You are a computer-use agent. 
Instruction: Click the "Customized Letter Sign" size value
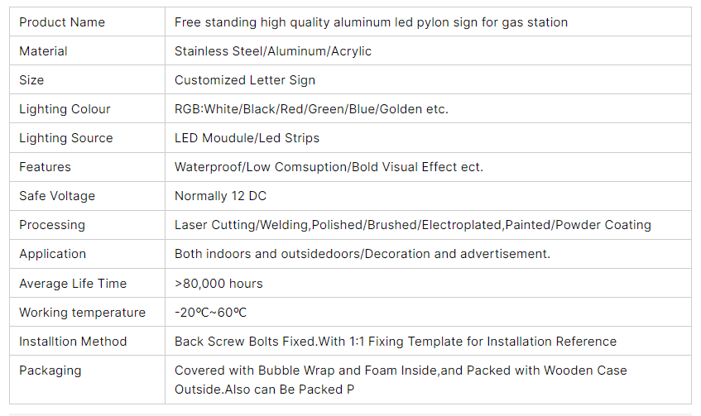tap(245, 80)
